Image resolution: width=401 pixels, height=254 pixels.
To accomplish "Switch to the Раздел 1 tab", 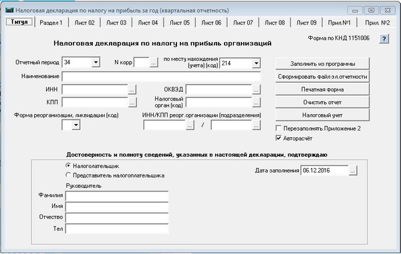I will 51,23.
